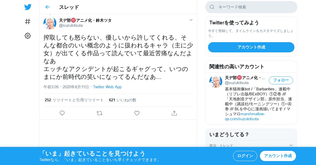Click アカウント作成 in the bottom banner
The image size is (316, 165).
pos(278,156)
